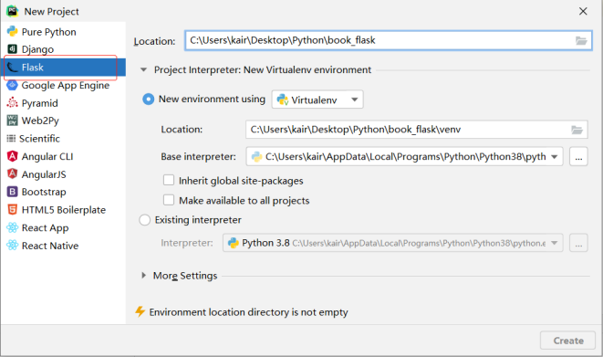This screenshot has width=603, height=357.
Task: Click PyCharm logo in title bar
Action: pyautogui.click(x=12, y=11)
